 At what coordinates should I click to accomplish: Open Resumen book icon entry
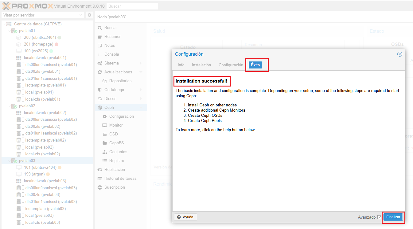[x=120, y=37]
